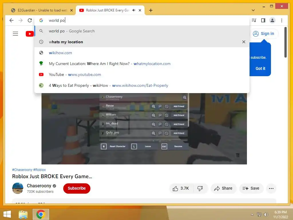Click the video title 'Roblox Just BROKE Every Game...'

point(52,176)
